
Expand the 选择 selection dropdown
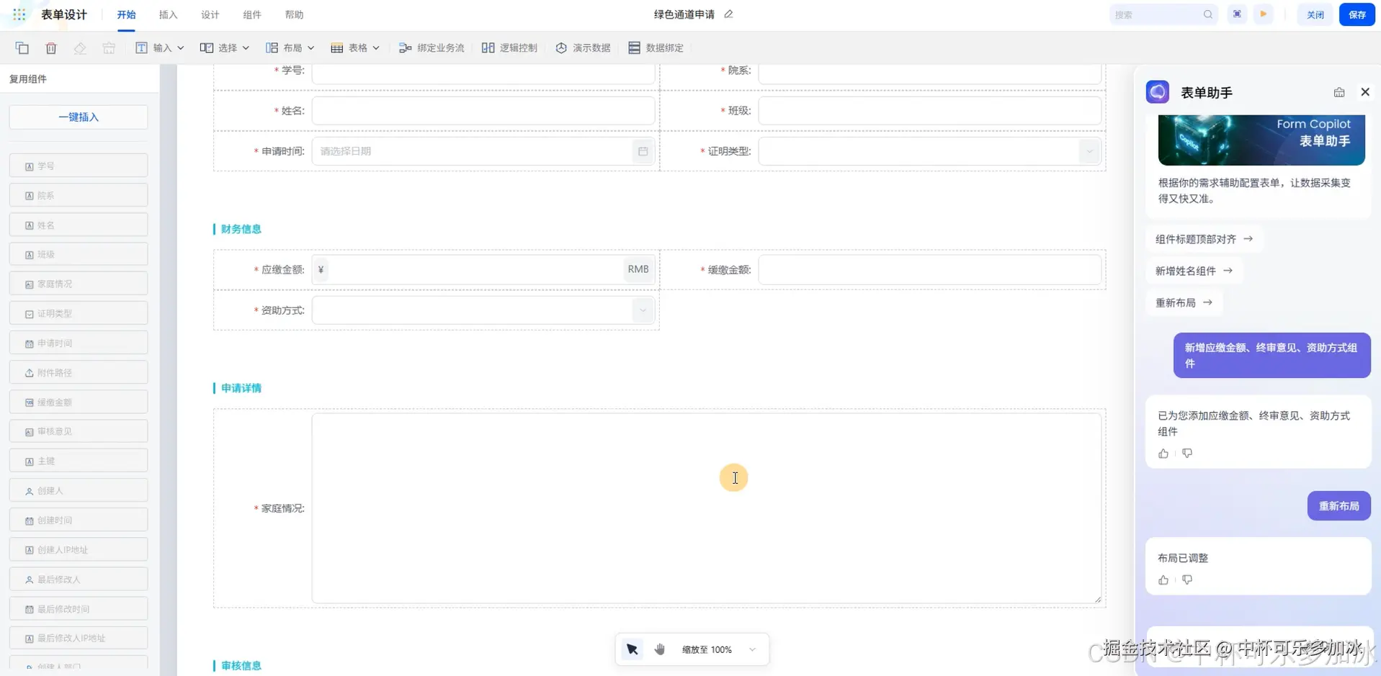[225, 48]
